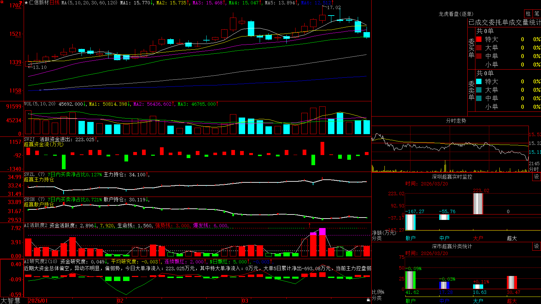Click the 超赢散户持仓 legend
This screenshot has width=541, height=304.
point(39,204)
